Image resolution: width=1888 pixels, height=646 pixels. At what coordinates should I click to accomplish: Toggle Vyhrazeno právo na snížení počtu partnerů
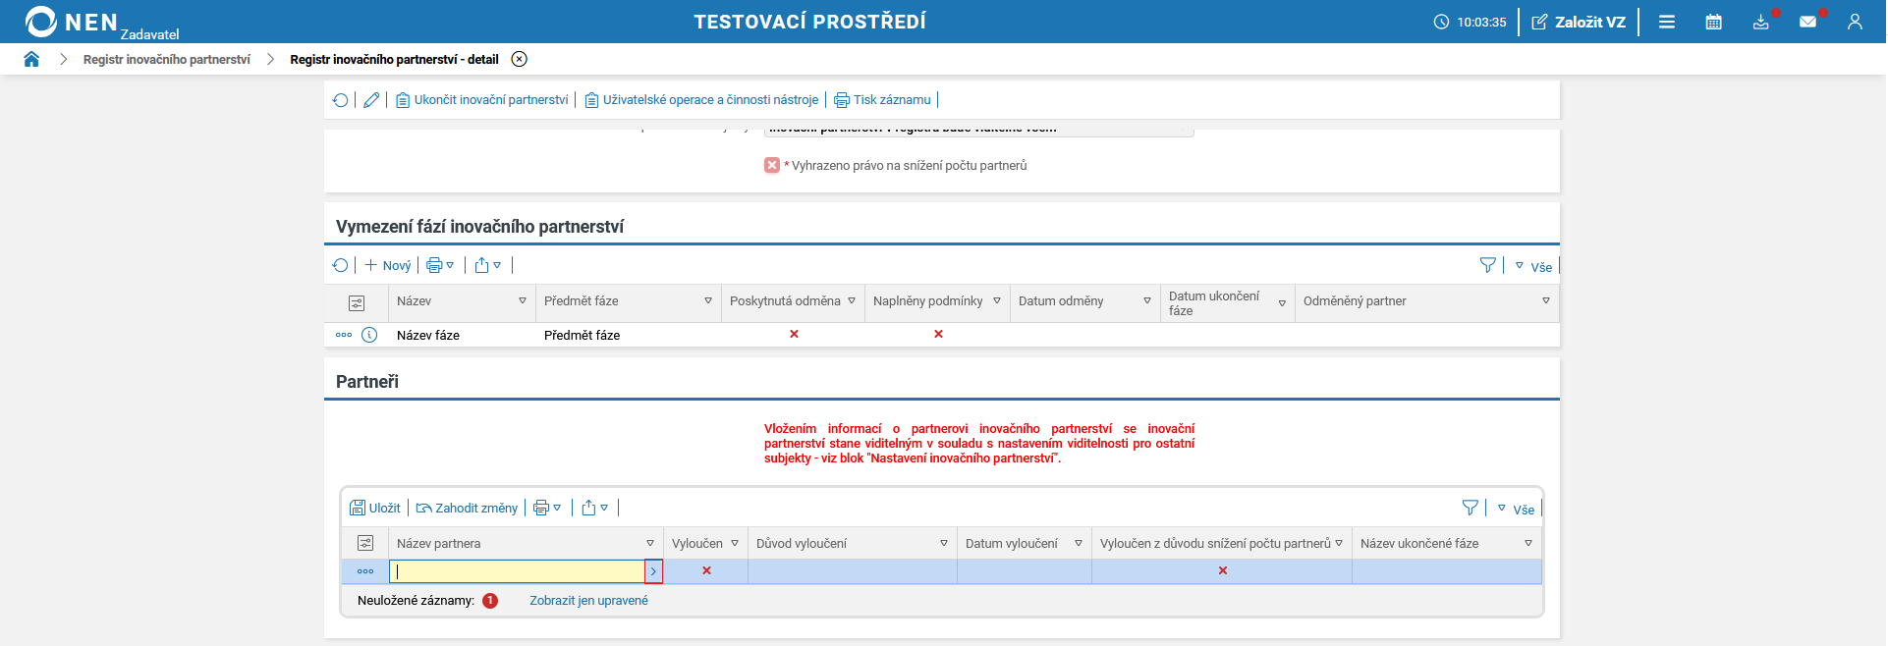pyautogui.click(x=772, y=165)
